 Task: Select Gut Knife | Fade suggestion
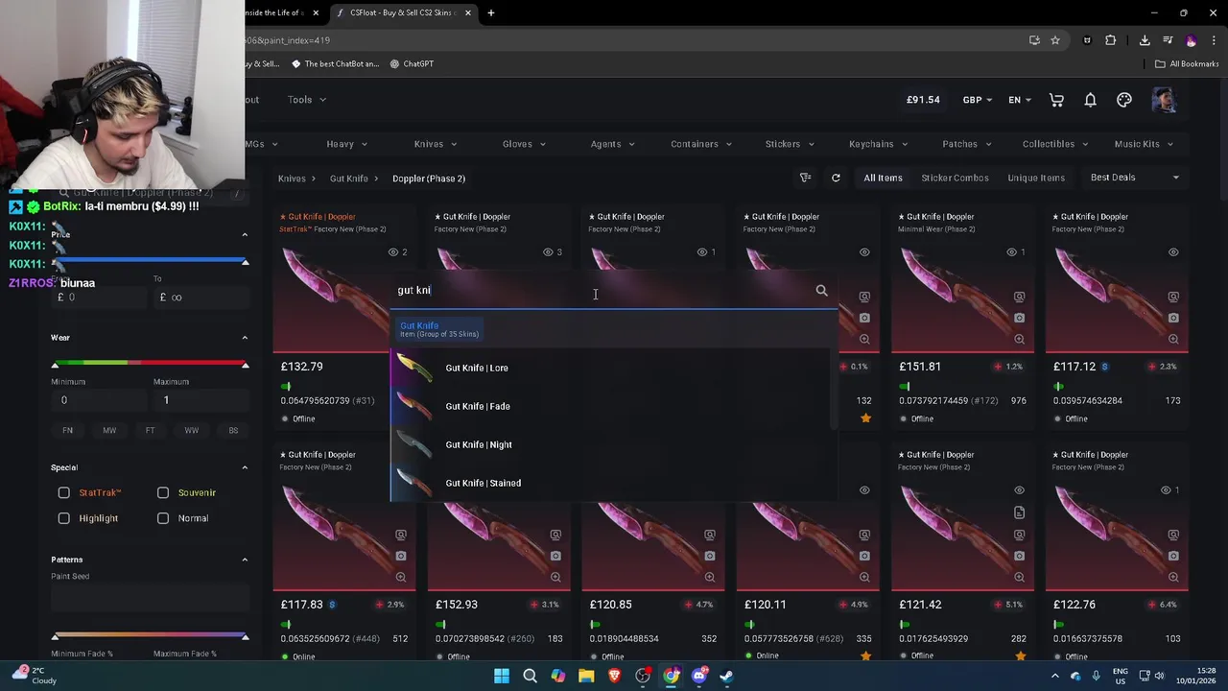(x=612, y=406)
